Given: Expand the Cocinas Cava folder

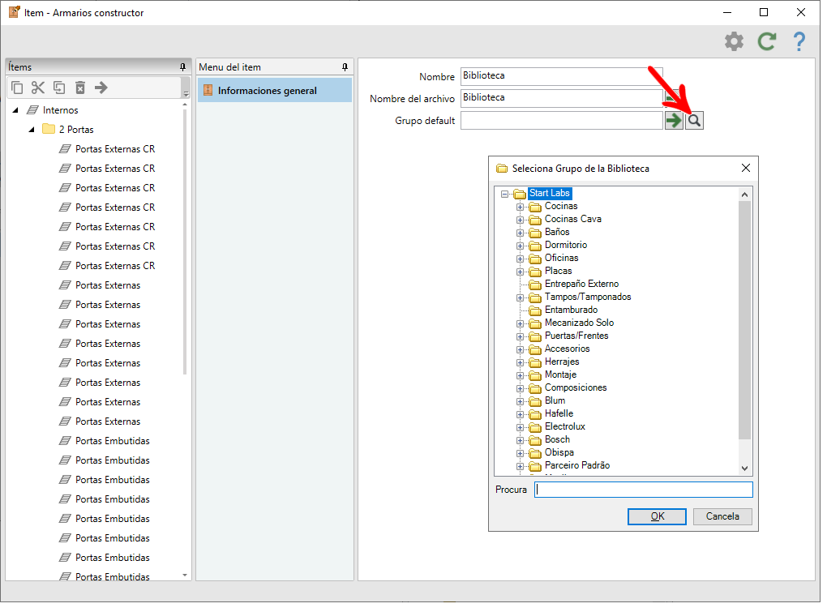Looking at the screenshot, I should (x=520, y=220).
